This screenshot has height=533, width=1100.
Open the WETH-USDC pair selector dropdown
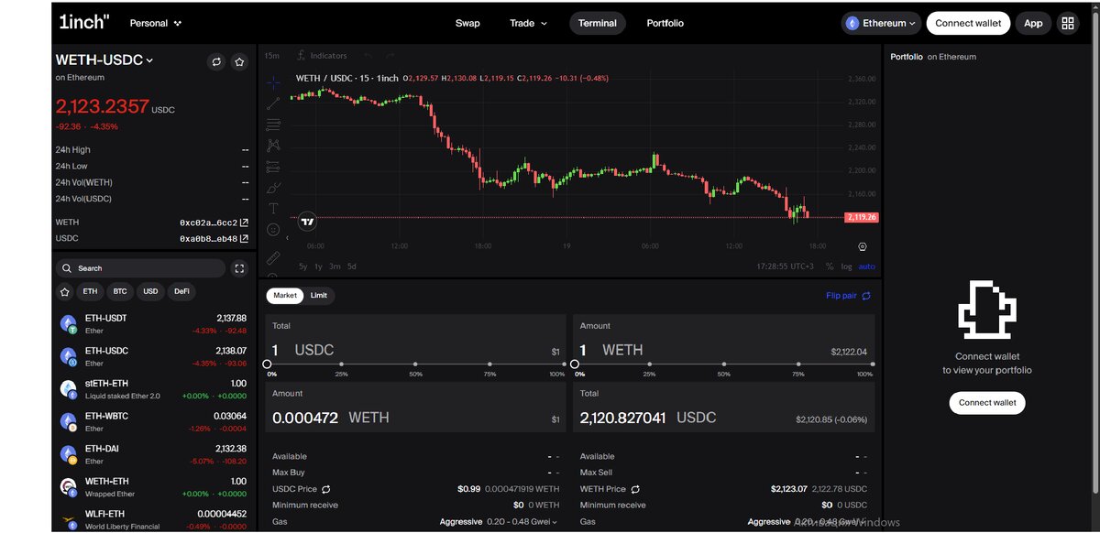104,60
